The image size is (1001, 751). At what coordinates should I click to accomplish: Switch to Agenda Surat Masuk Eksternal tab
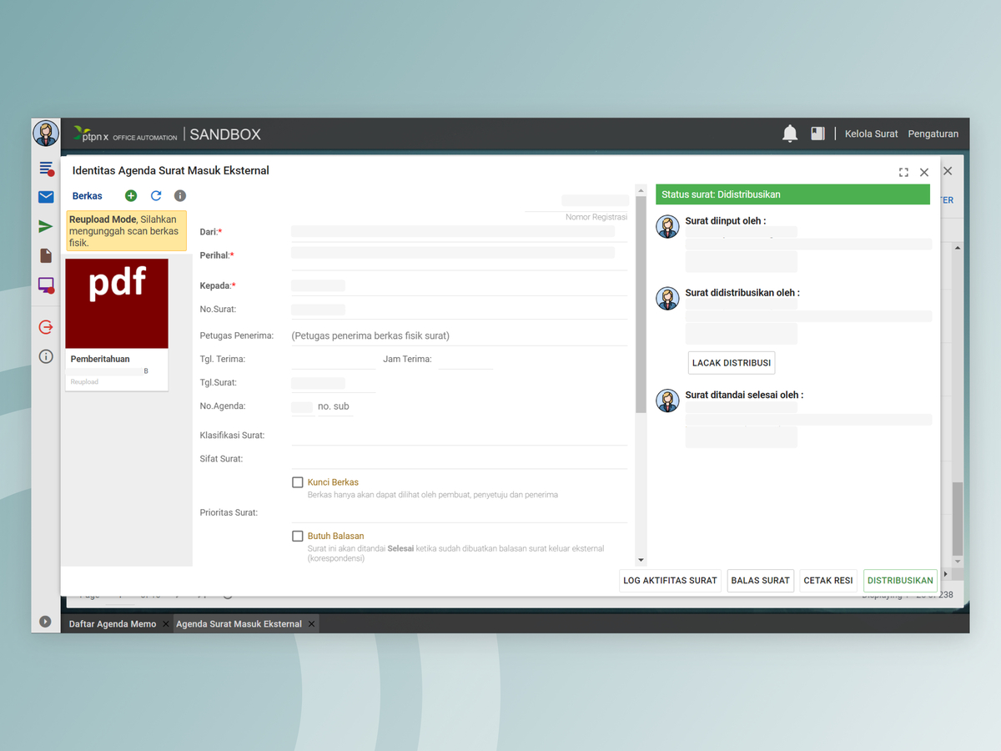(x=239, y=623)
